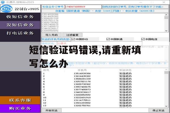
Task: Toggle the 中国移动 checkbox
Action: [x=73, y=39]
